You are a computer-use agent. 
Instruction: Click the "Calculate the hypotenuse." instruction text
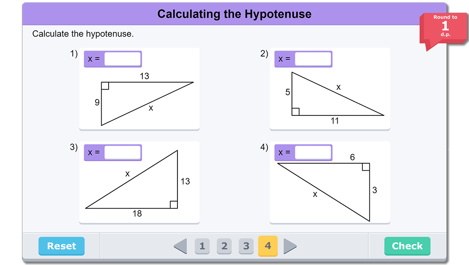pos(83,34)
